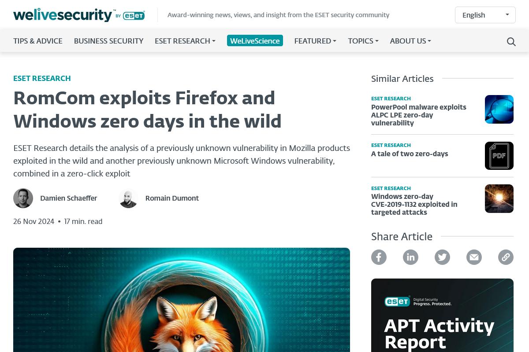529x352 pixels.
Task: Open Damien Schaeffer's author profile picture
Action: point(23,198)
